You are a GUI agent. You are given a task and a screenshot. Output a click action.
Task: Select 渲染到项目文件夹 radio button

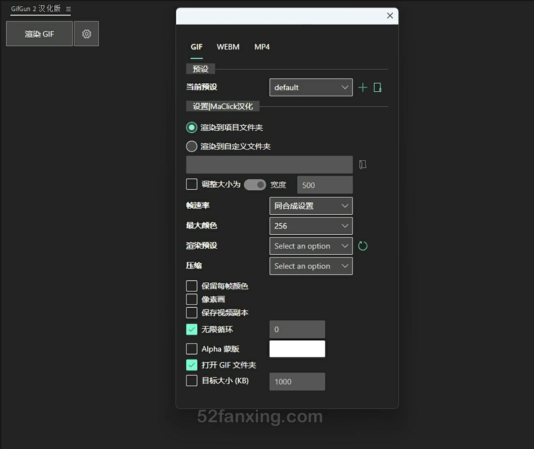coord(191,127)
